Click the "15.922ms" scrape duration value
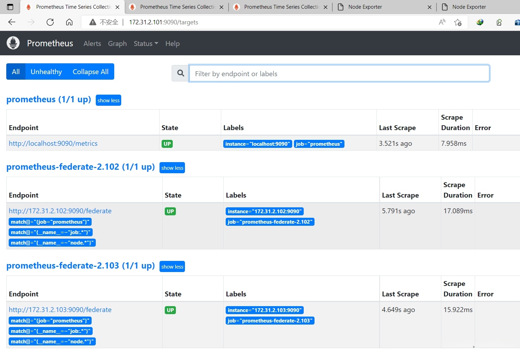Viewport: 520px width, 351px height. click(458, 310)
